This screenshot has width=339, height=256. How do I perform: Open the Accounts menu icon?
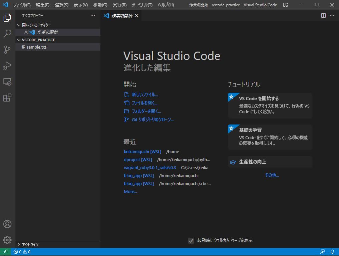pos(7,224)
